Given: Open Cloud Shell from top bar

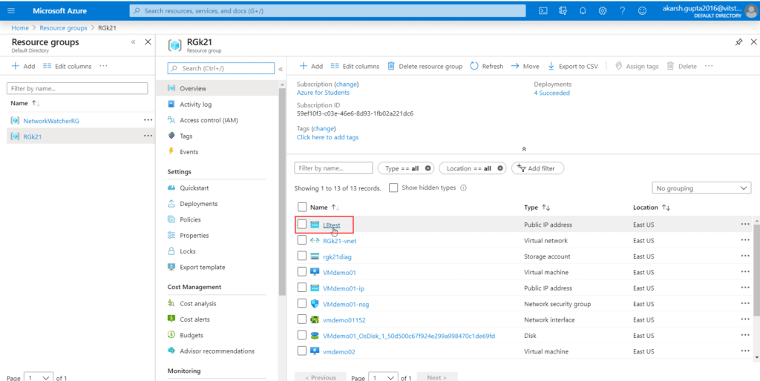Looking at the screenshot, I should click(x=543, y=10).
